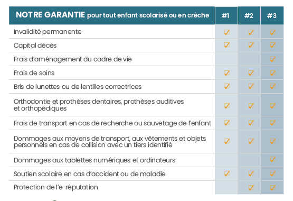Click Invalidité permanente checkmark in column #1

tap(227, 32)
